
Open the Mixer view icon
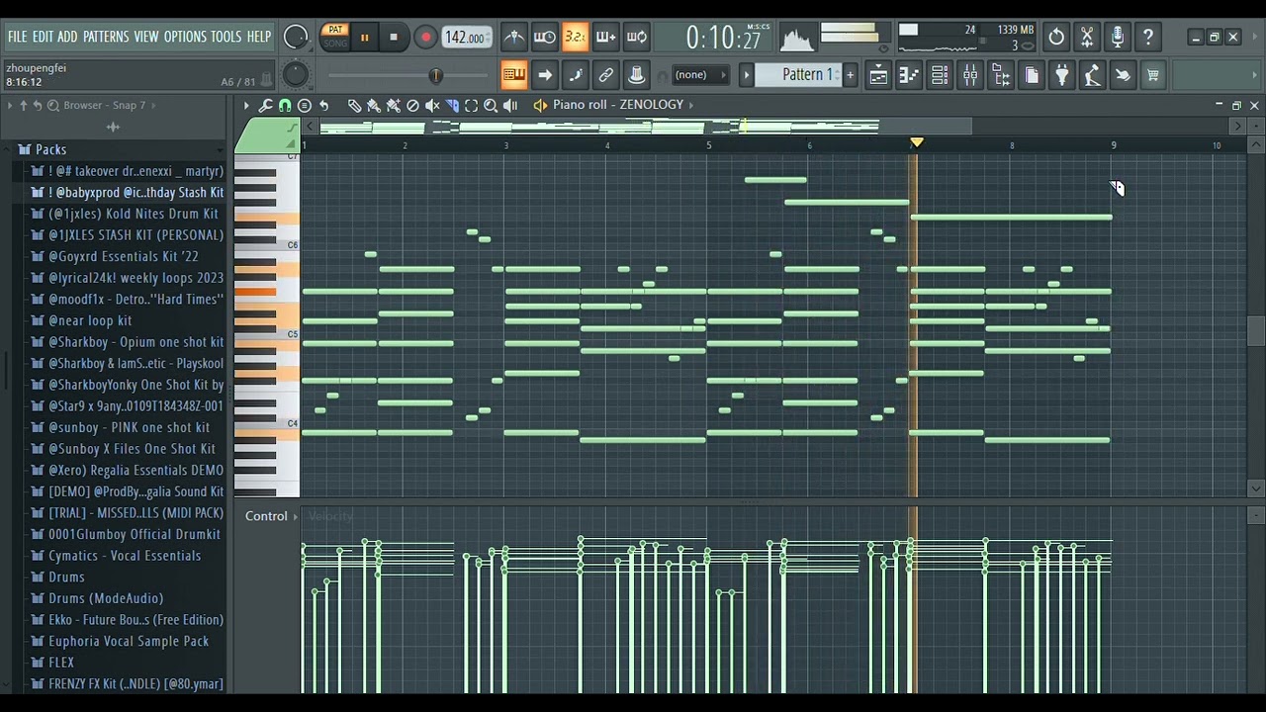tap(970, 75)
